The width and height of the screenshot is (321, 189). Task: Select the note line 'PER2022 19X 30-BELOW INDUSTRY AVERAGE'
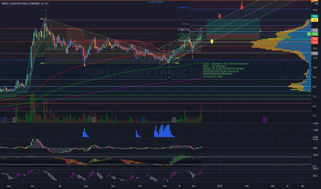(224, 69)
